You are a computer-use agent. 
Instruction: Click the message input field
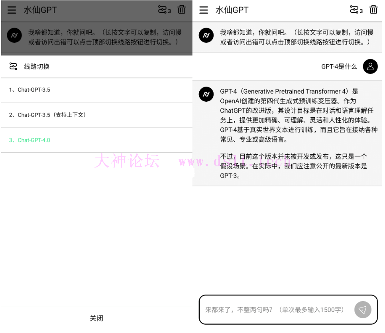(288, 309)
